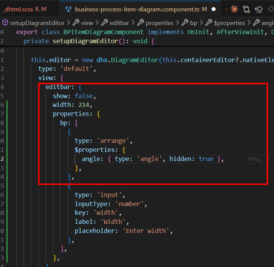Place cursor in the 'Enter width' placeholder string
This screenshot has width=274, height=267.
146,231
